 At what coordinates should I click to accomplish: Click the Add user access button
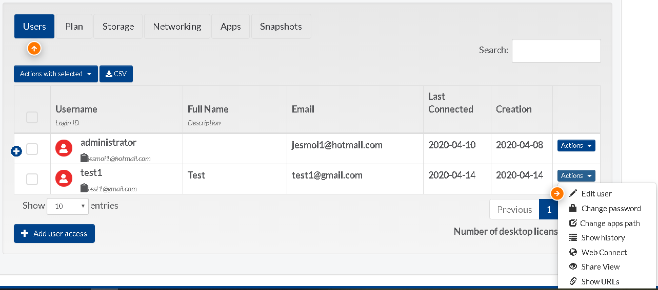click(x=54, y=233)
